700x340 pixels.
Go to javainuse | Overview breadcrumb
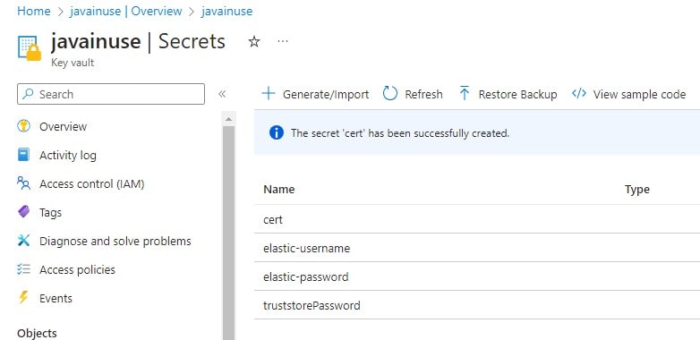tap(126, 11)
